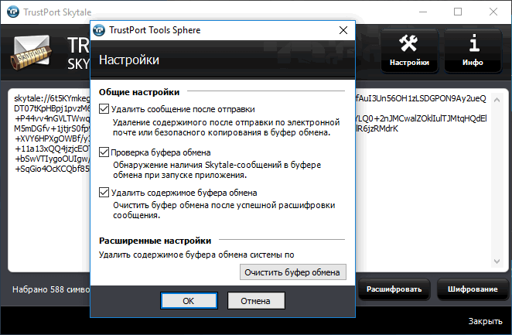Click the TrustPort Tools Sphere title bar icon
512x335 pixels.
click(x=99, y=30)
